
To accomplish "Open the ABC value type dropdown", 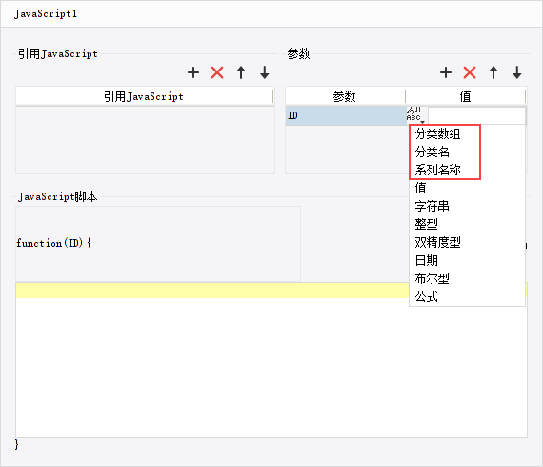I will pyautogui.click(x=415, y=115).
